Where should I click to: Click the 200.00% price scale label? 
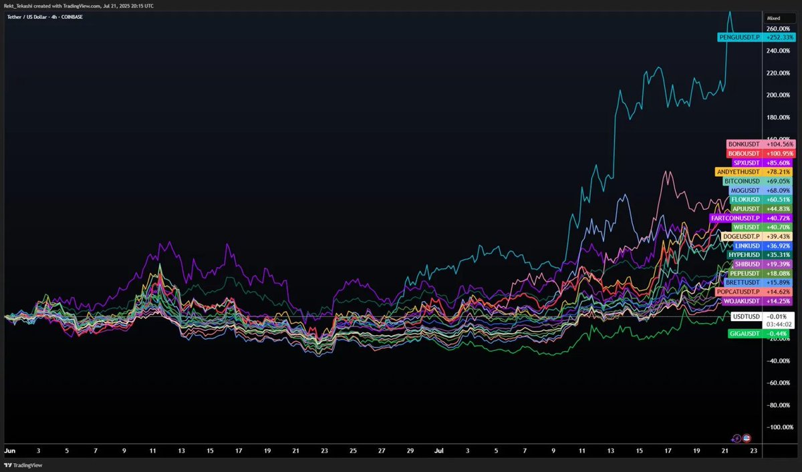point(779,95)
